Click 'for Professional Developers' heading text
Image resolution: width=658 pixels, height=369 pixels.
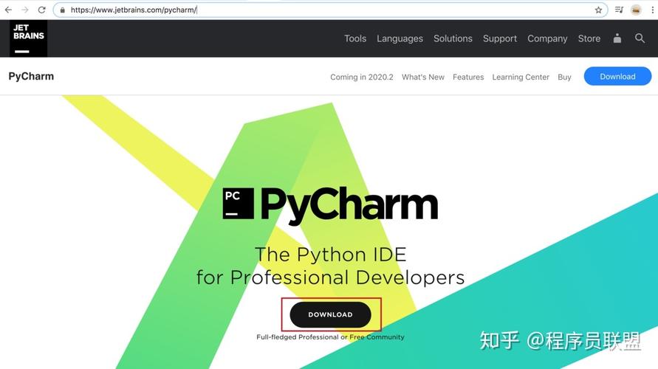coord(331,277)
